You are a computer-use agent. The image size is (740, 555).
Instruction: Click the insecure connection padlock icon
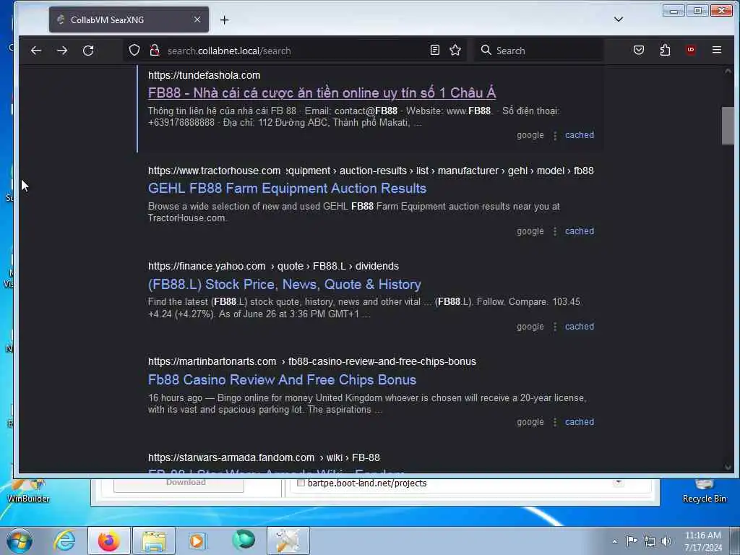[155, 50]
